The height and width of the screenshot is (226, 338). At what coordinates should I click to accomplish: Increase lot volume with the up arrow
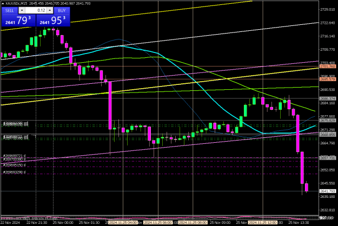point(50,10)
